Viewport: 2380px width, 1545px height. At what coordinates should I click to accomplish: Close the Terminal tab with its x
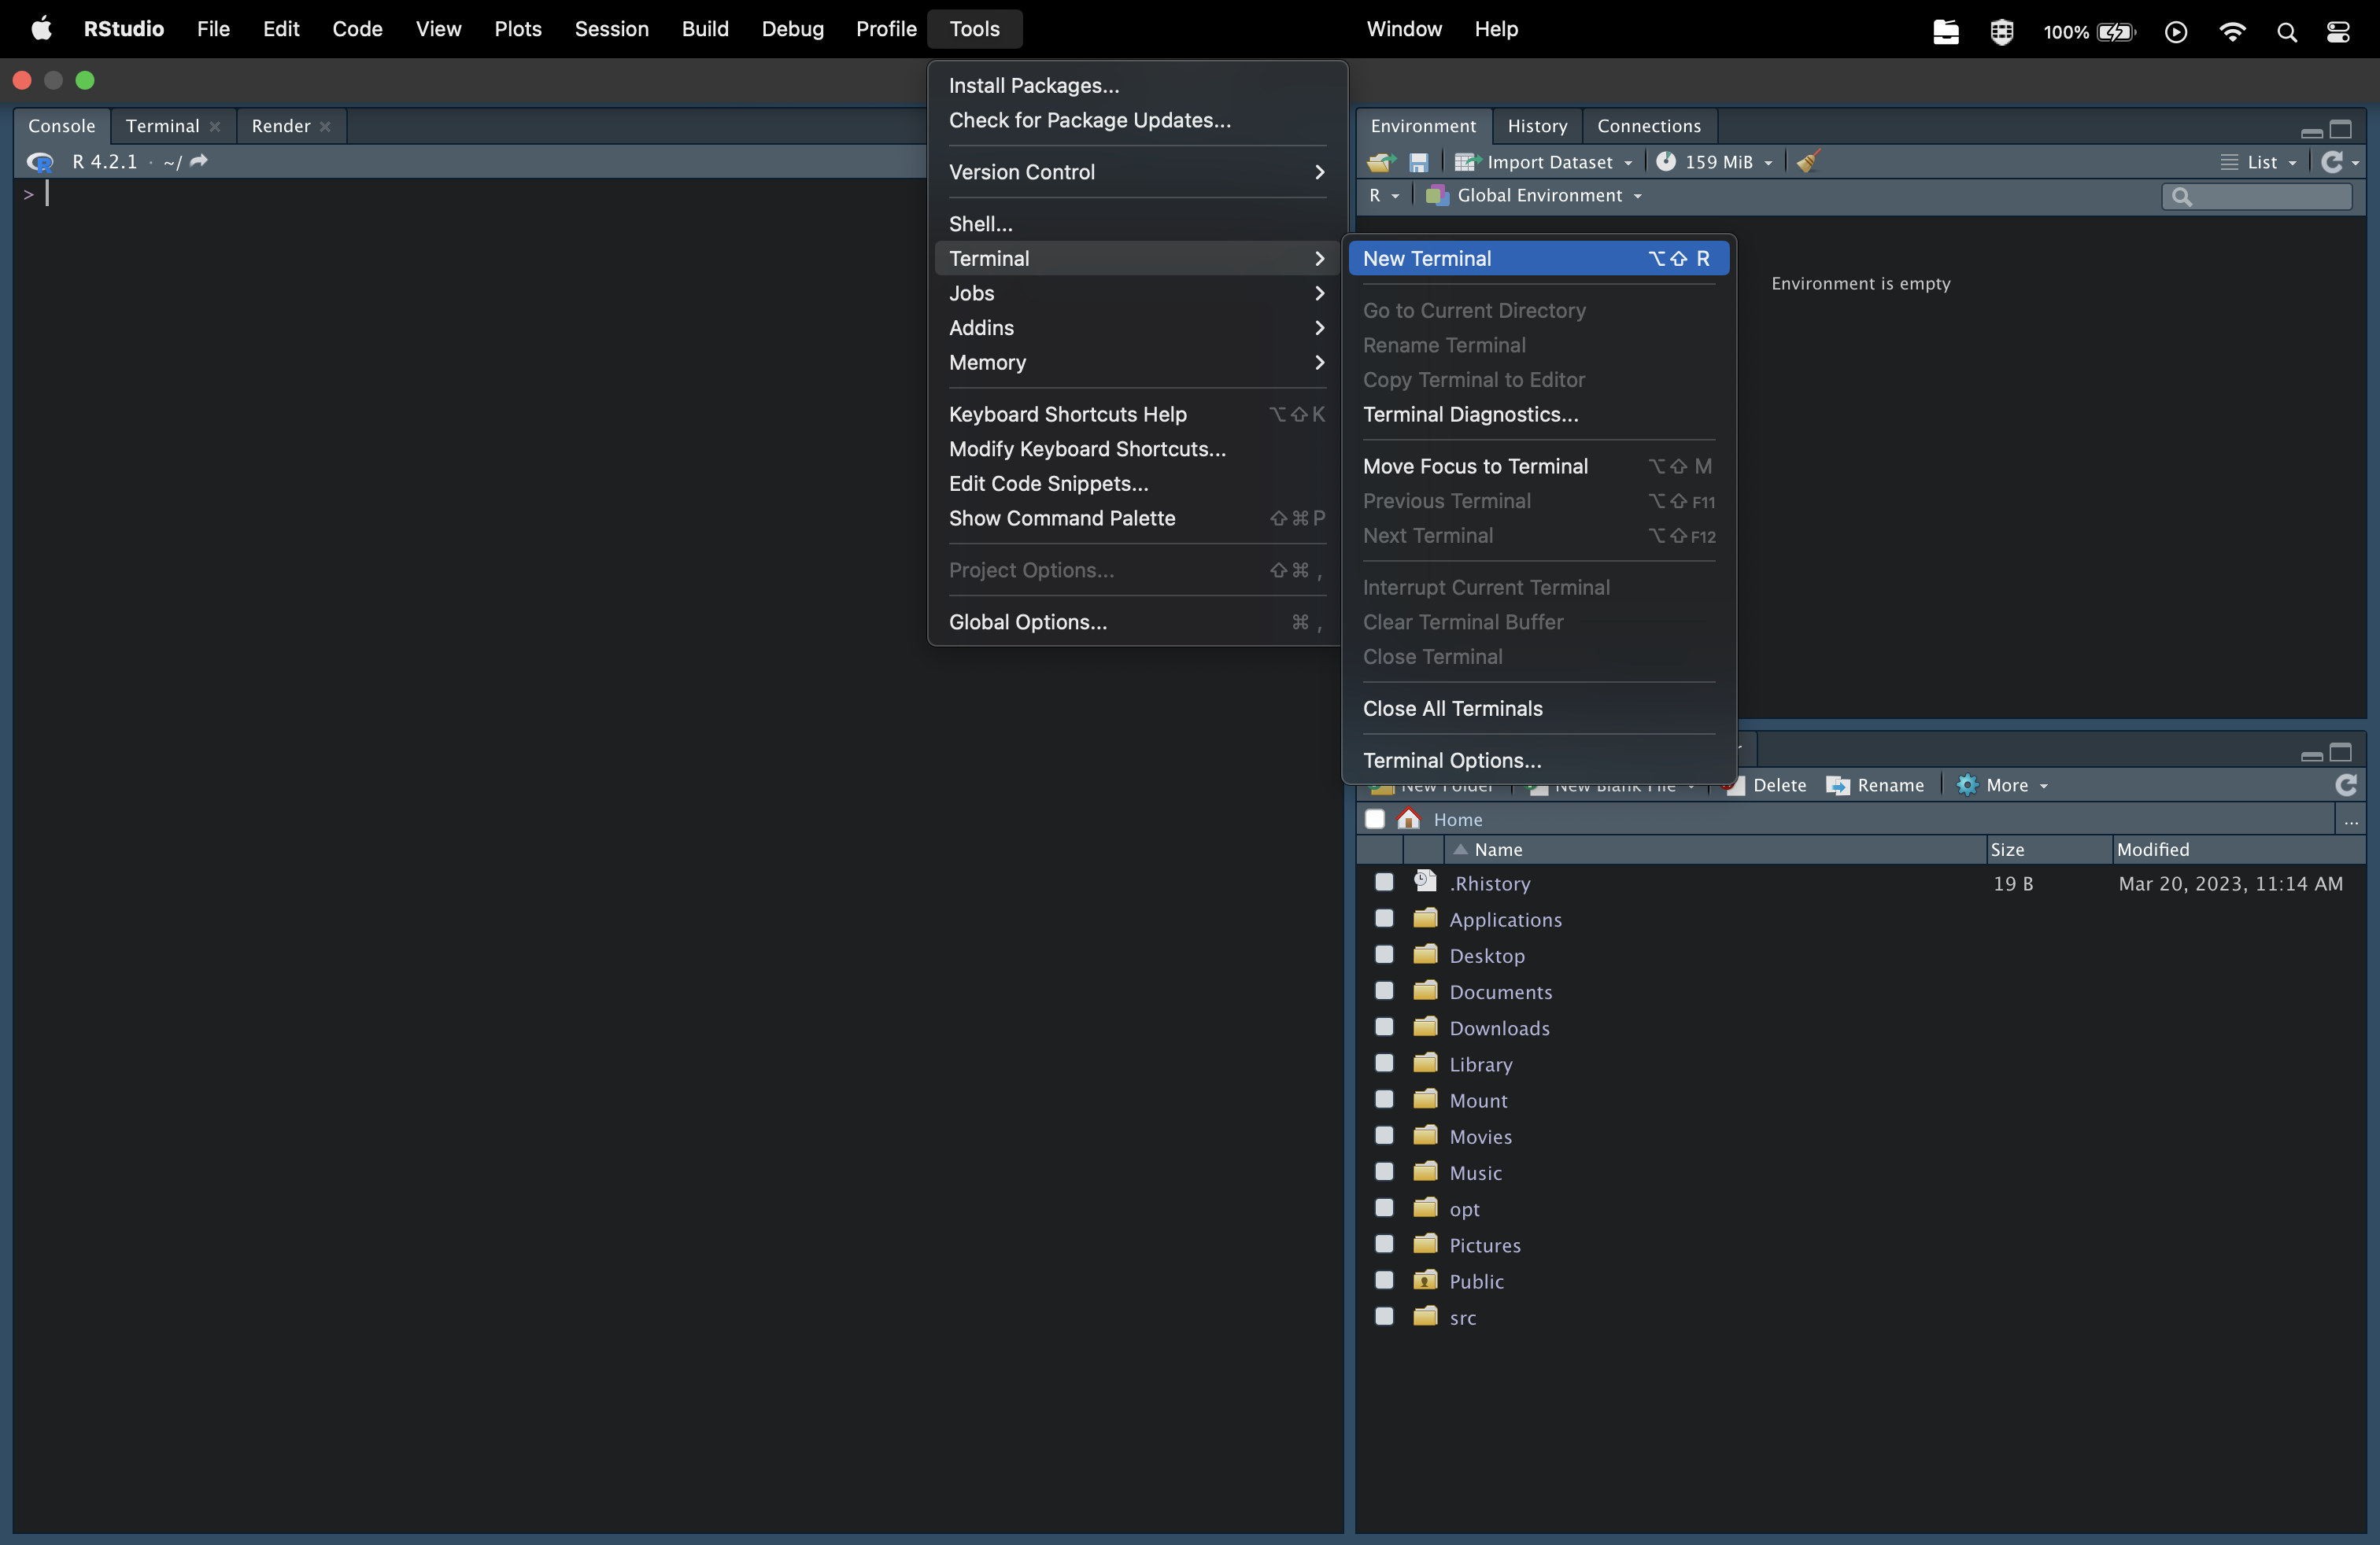tap(214, 127)
